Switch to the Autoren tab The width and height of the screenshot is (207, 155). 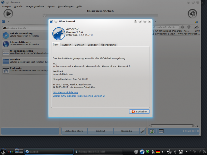tap(66, 45)
